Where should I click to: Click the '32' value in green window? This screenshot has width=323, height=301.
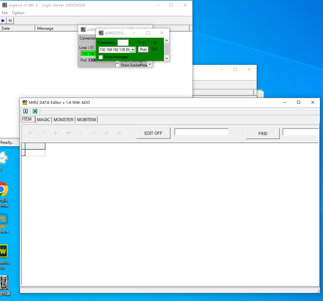click(155, 43)
